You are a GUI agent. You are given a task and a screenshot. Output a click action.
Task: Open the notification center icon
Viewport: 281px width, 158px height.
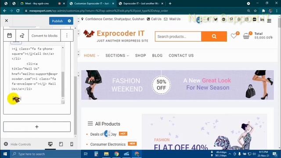[274, 154]
